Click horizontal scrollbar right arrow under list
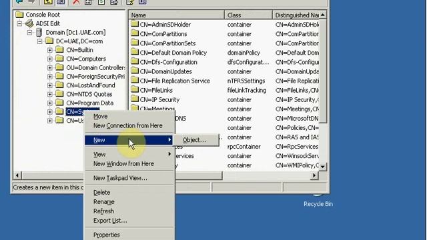 [314, 175]
